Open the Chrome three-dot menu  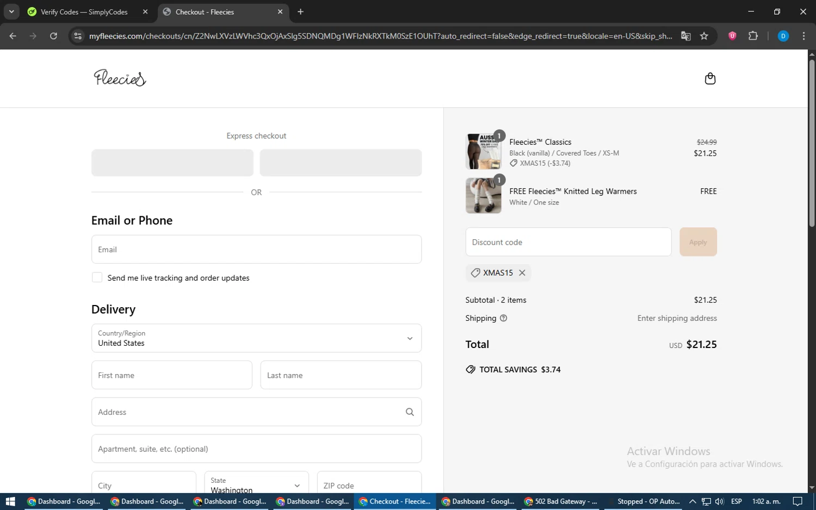coord(803,36)
